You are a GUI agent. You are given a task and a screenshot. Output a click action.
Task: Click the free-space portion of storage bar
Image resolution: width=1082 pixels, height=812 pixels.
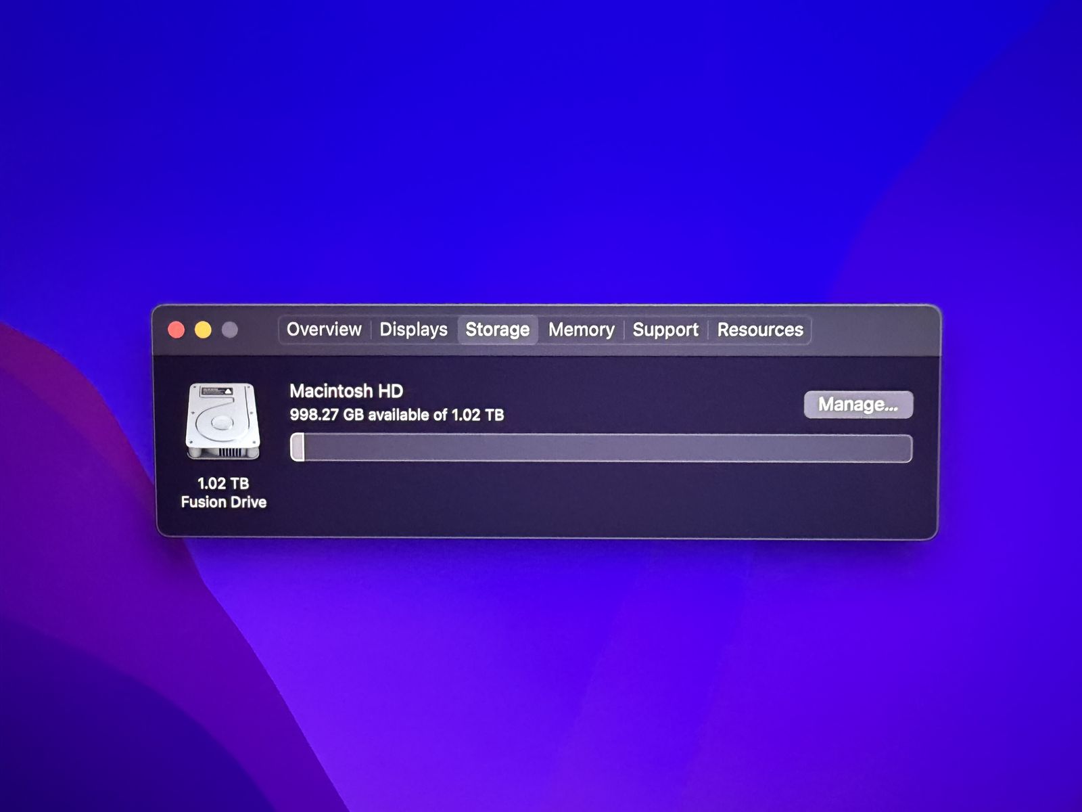pos(609,448)
